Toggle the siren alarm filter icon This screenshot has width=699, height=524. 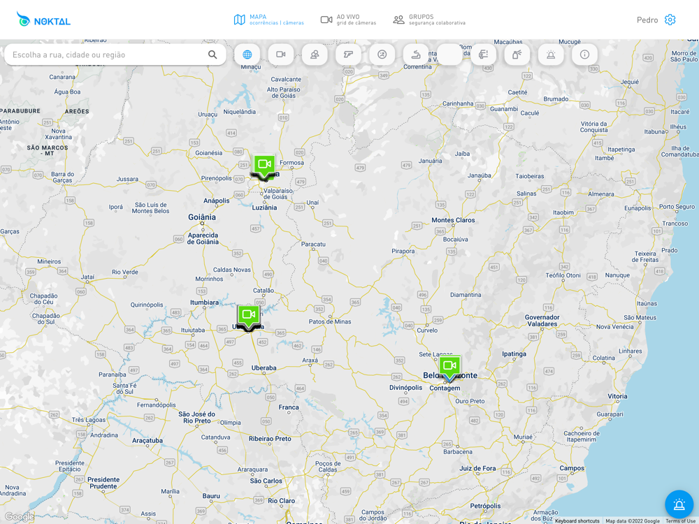tap(551, 54)
